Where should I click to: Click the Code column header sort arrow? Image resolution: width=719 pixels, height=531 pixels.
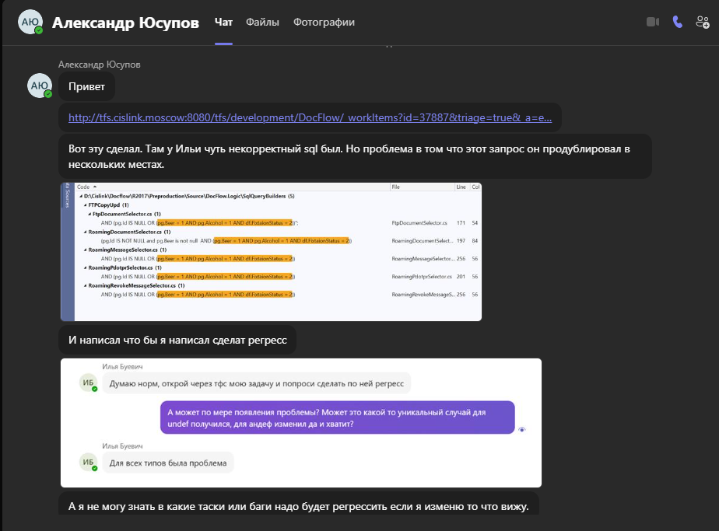pyautogui.click(x=95, y=187)
